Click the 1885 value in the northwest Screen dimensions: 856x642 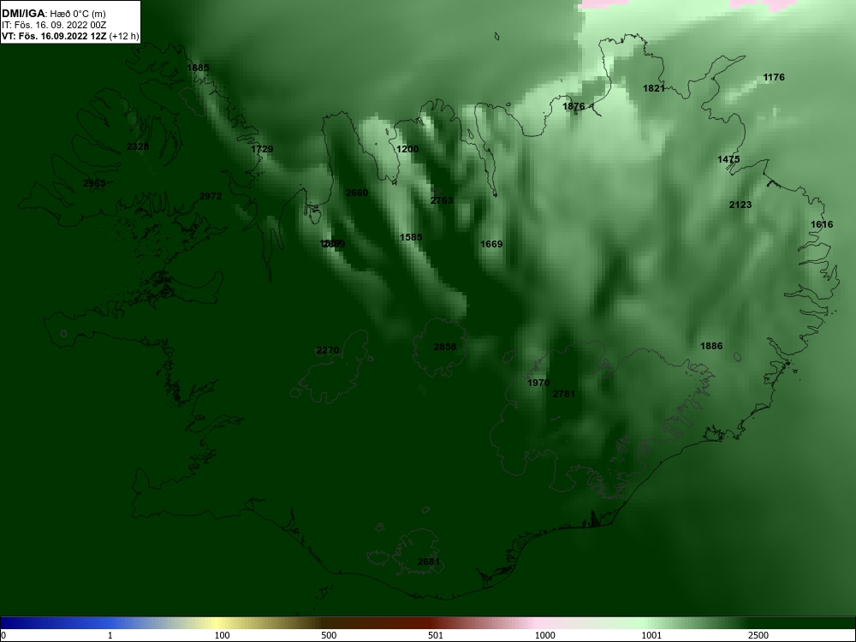(x=198, y=68)
